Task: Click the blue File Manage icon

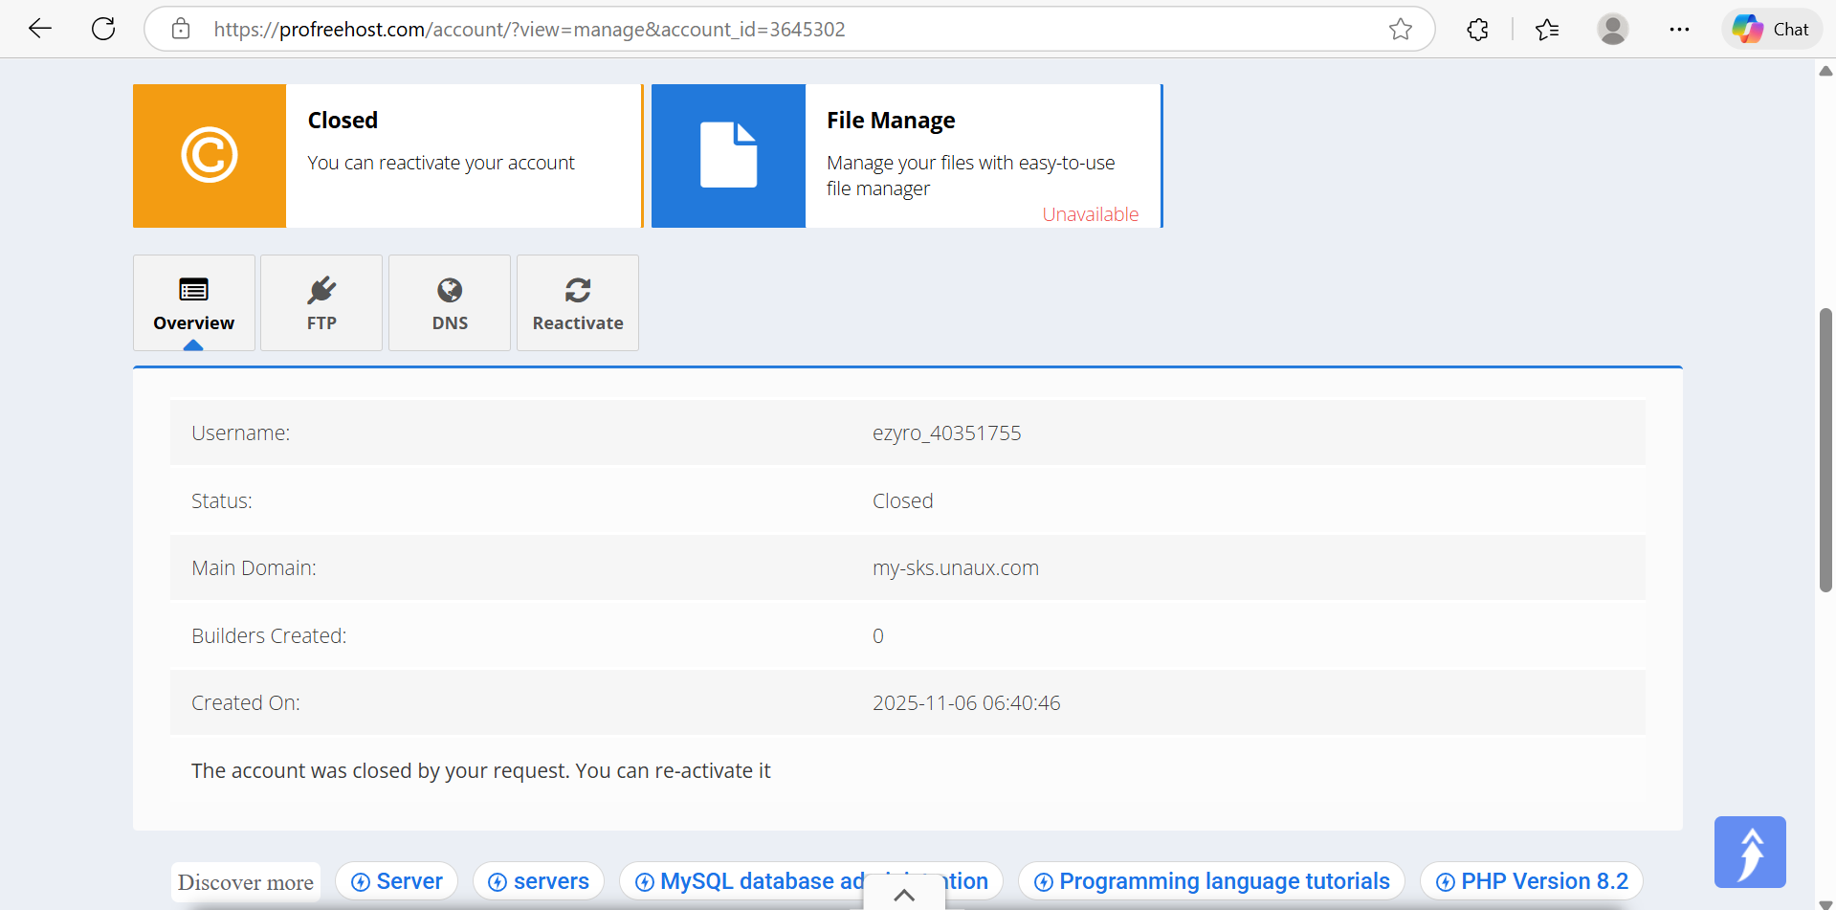Action: [x=728, y=156]
